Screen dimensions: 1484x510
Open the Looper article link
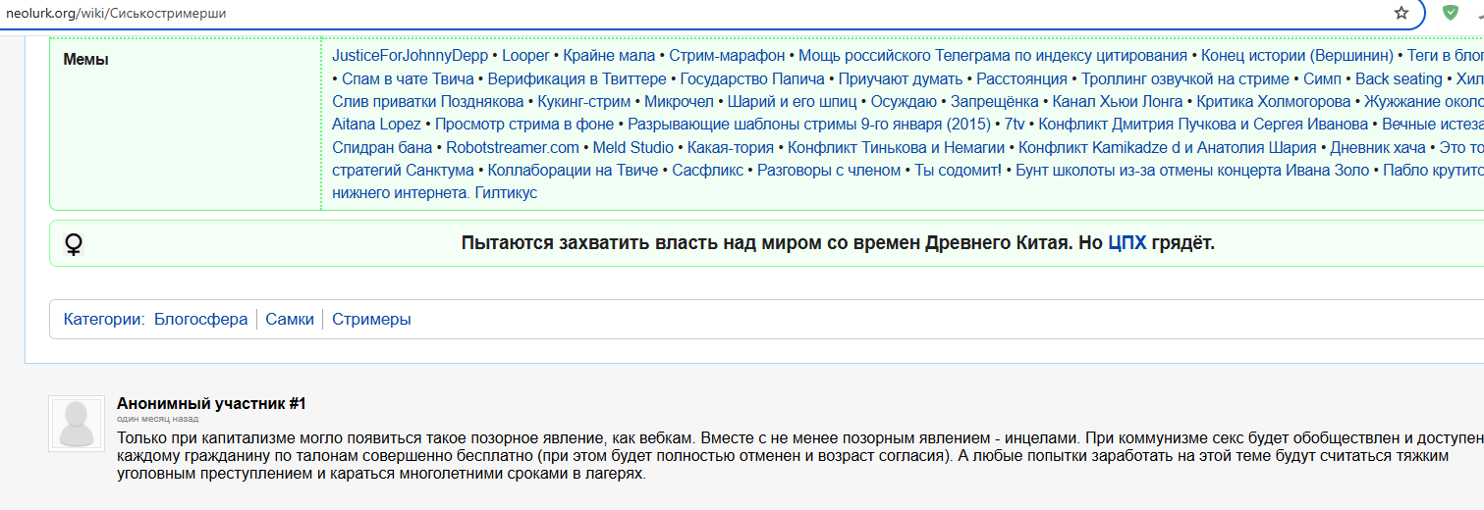525,56
